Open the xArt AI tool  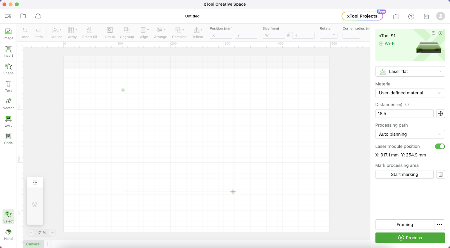click(8, 121)
